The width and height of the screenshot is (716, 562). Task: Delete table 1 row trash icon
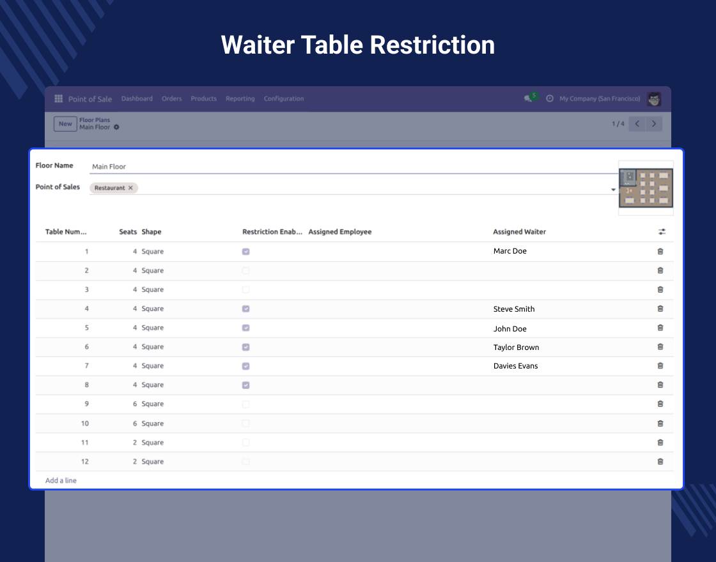[660, 252]
